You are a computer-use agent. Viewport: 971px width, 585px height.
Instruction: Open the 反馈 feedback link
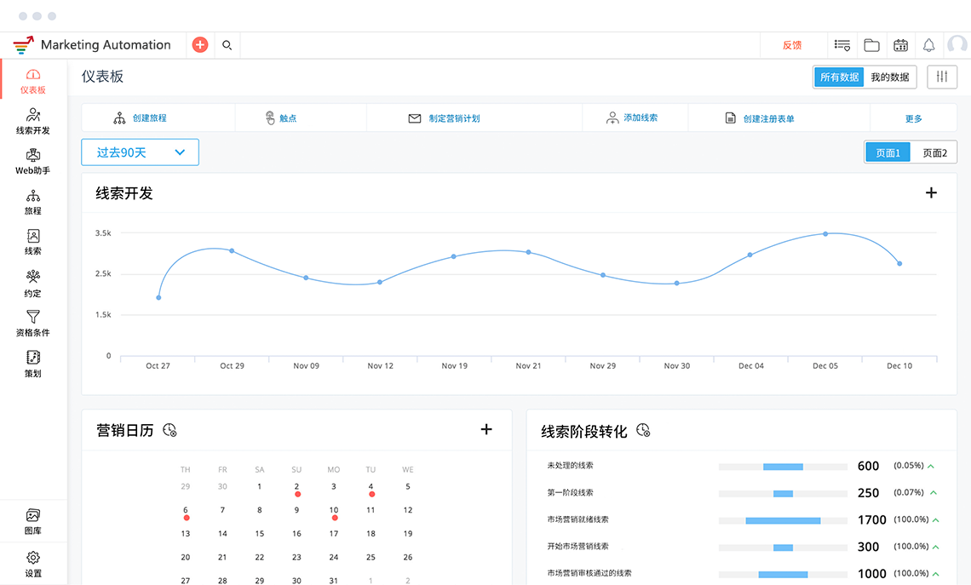tap(793, 45)
